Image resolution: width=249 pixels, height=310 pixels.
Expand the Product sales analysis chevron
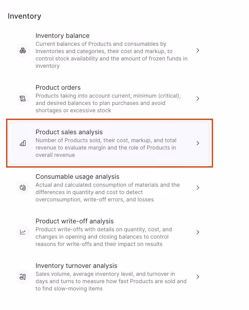tap(198, 143)
